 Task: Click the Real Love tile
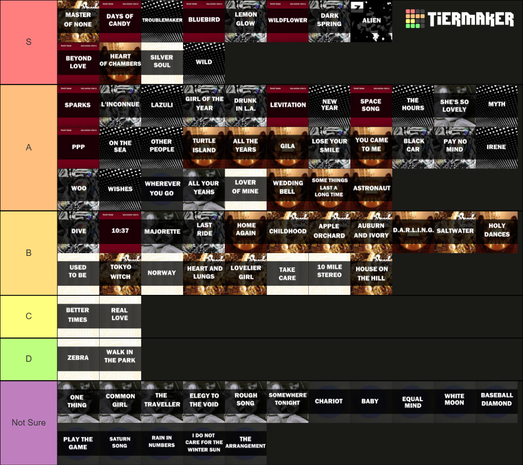(x=120, y=317)
